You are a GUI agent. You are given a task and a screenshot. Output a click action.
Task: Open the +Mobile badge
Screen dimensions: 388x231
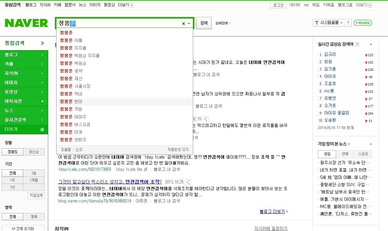click(363, 23)
